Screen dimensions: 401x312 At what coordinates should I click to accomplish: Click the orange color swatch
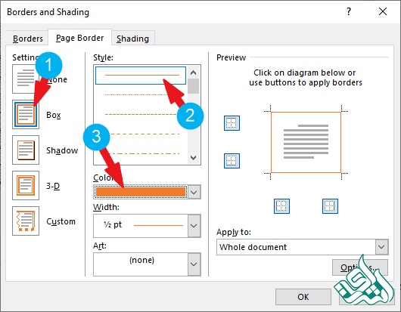[141, 192]
